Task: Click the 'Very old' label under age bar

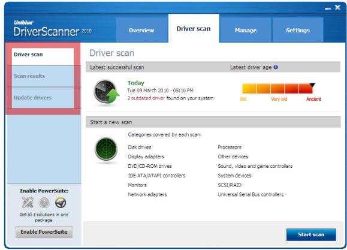Action: pos(279,99)
